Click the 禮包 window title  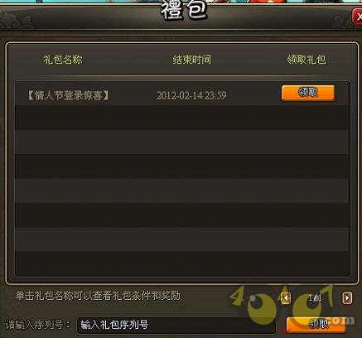click(x=184, y=11)
